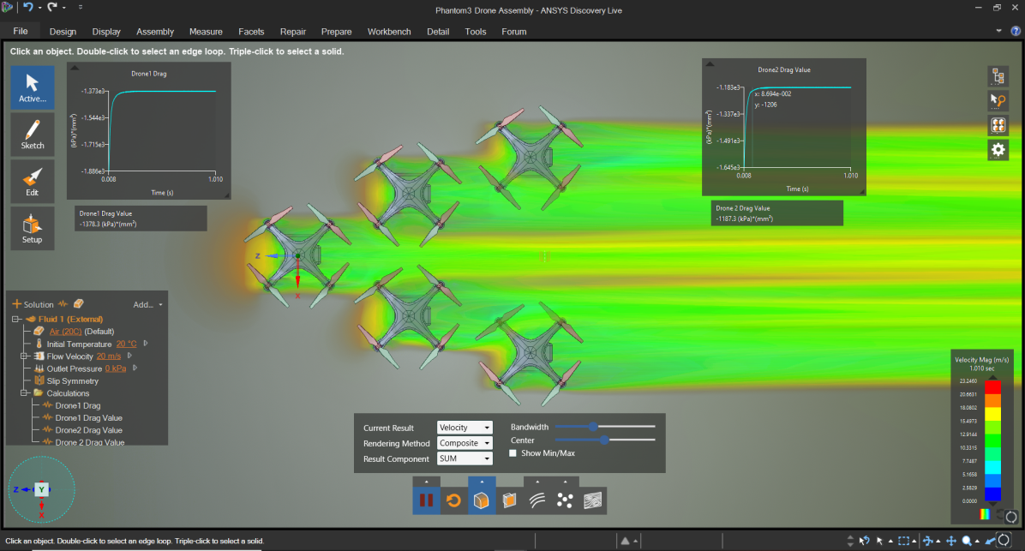
Task: Click the rainbow color scheme swatch
Action: coord(985,514)
